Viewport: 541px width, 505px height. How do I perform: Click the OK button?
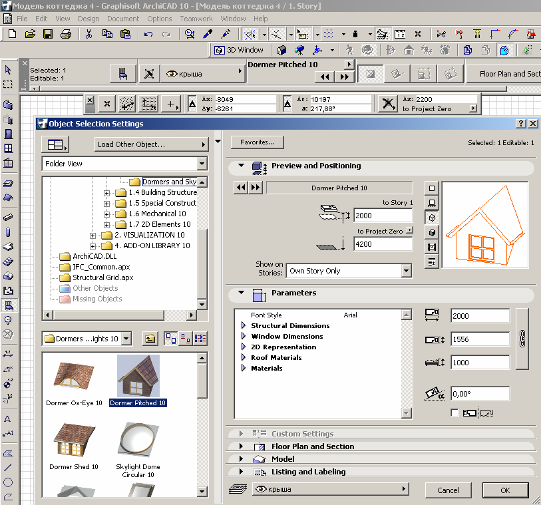click(505, 490)
